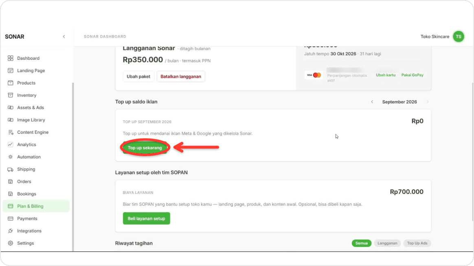The height and width of the screenshot is (266, 474).
Task: Select the Top Up Ads filter
Action: (x=417, y=243)
